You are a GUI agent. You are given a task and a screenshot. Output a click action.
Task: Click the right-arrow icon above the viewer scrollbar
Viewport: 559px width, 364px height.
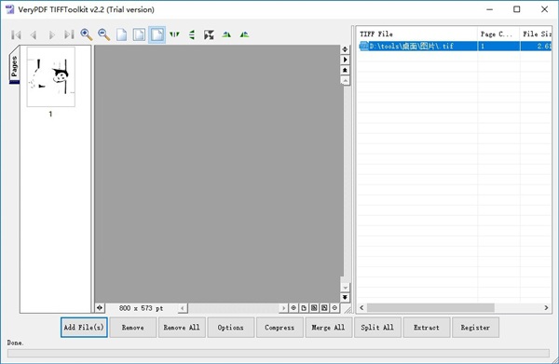coord(345,60)
